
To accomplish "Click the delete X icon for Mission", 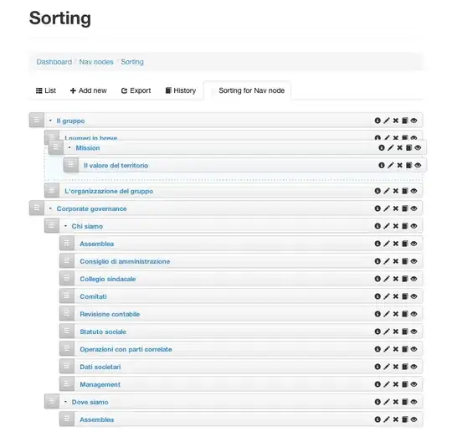I will coord(399,147).
